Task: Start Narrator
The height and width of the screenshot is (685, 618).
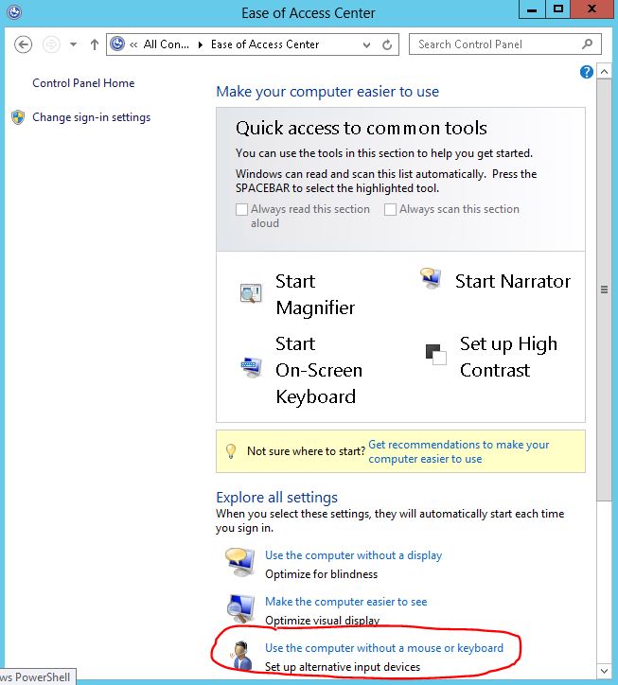Action: 513,281
